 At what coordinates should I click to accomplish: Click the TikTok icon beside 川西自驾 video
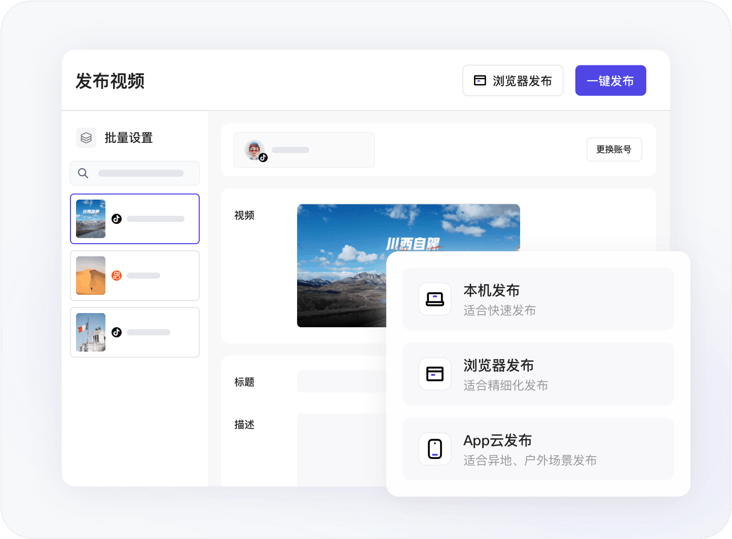click(x=117, y=219)
